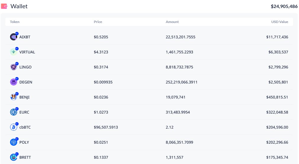
Task: Open the EURC token name
Action: tap(24, 112)
